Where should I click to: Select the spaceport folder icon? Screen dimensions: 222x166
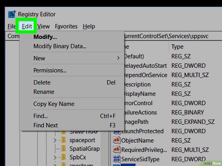pyautogui.click(x=63, y=140)
